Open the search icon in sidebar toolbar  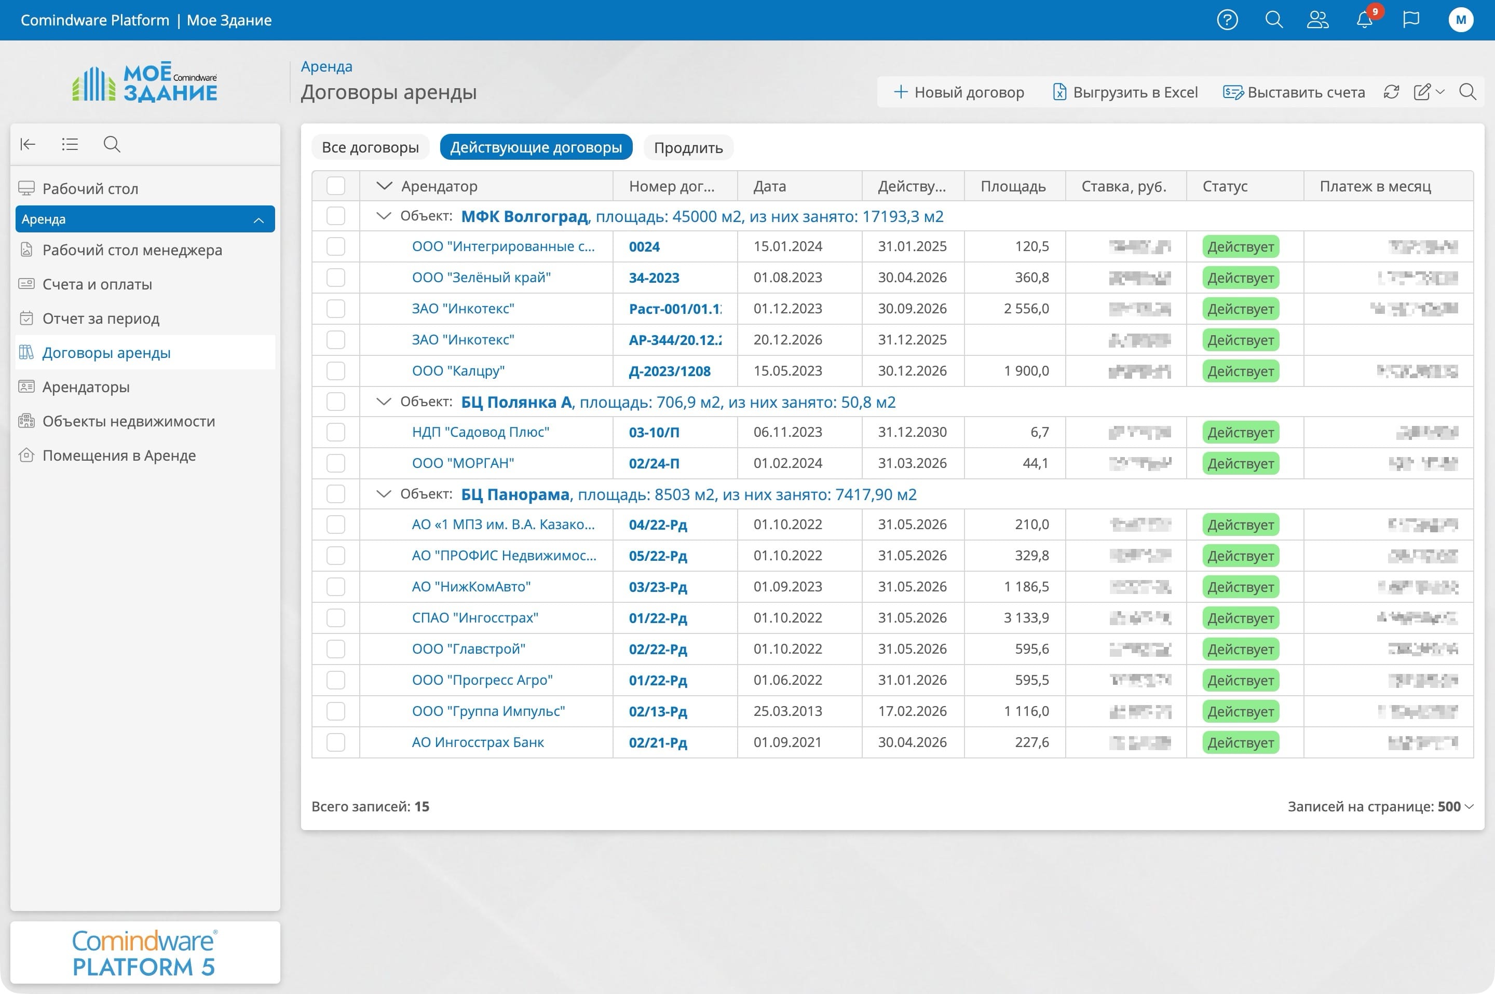(112, 145)
